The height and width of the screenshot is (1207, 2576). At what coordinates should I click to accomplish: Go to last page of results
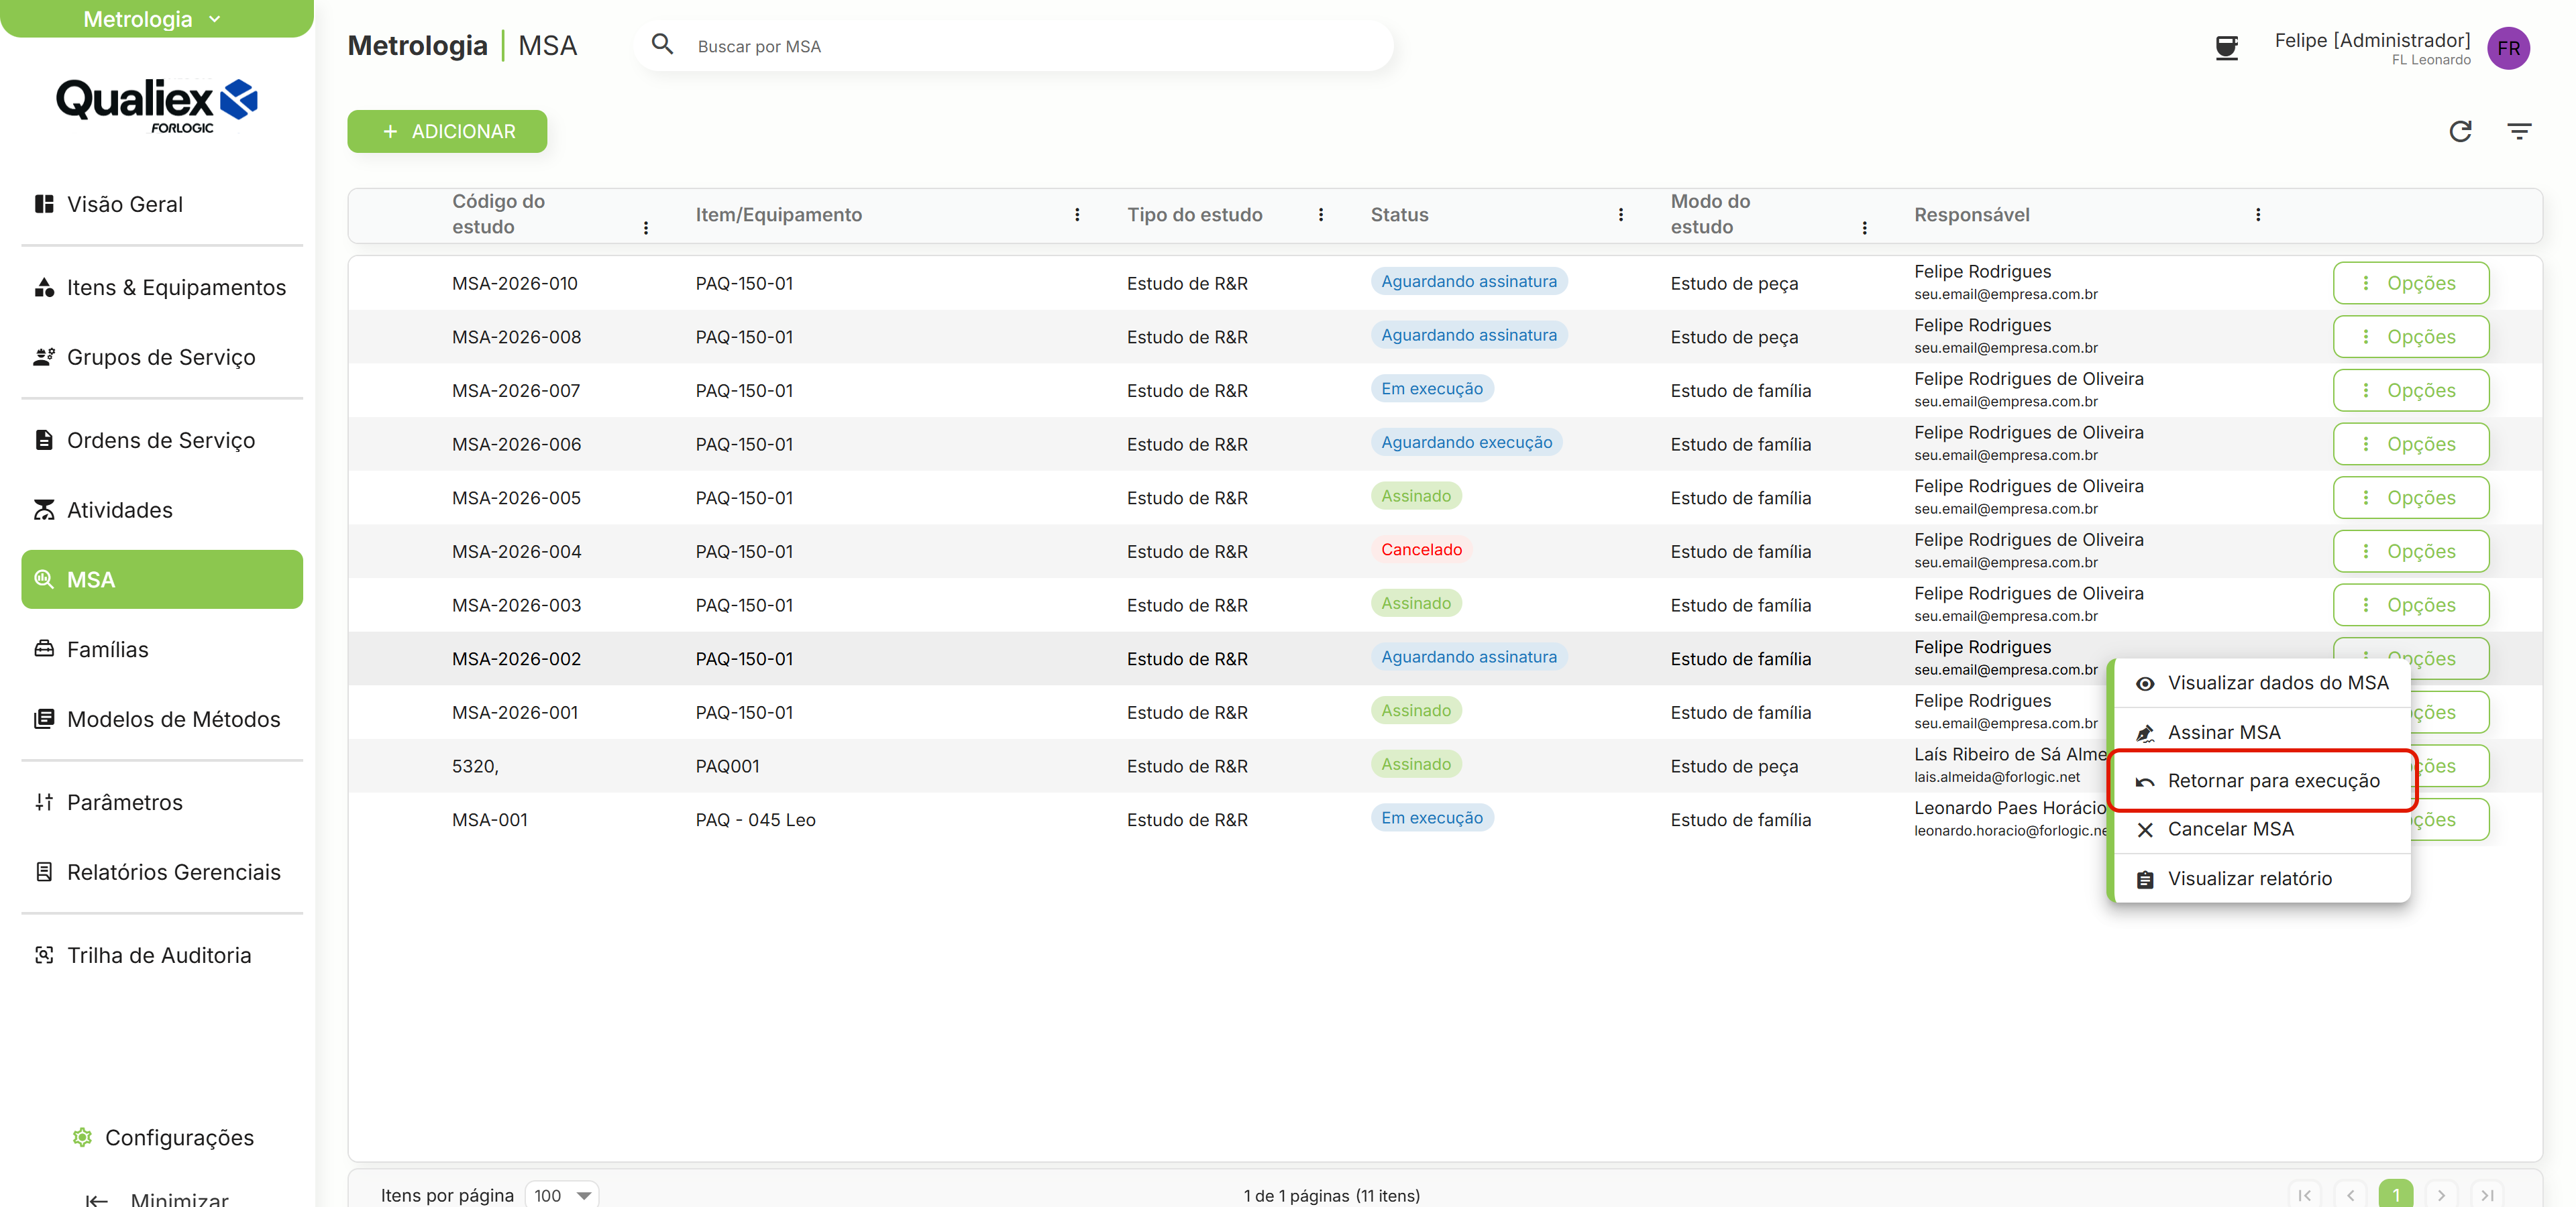coord(2487,1195)
